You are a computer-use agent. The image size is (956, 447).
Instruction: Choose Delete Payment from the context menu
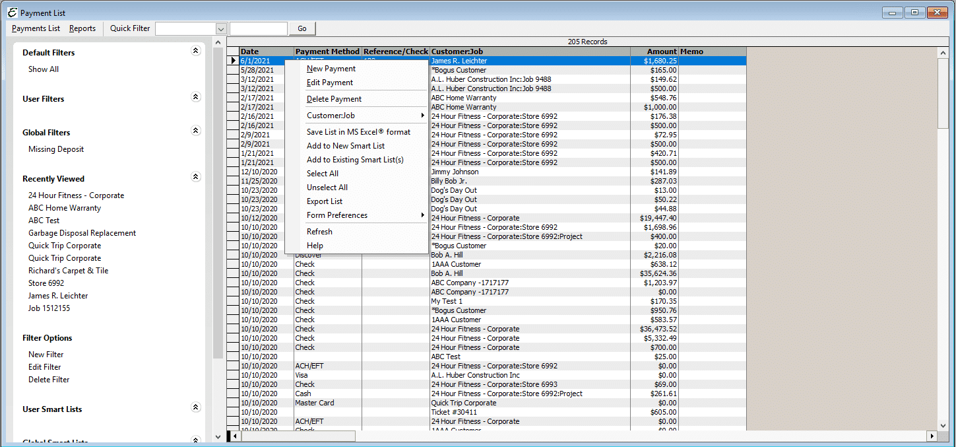[356, 99]
